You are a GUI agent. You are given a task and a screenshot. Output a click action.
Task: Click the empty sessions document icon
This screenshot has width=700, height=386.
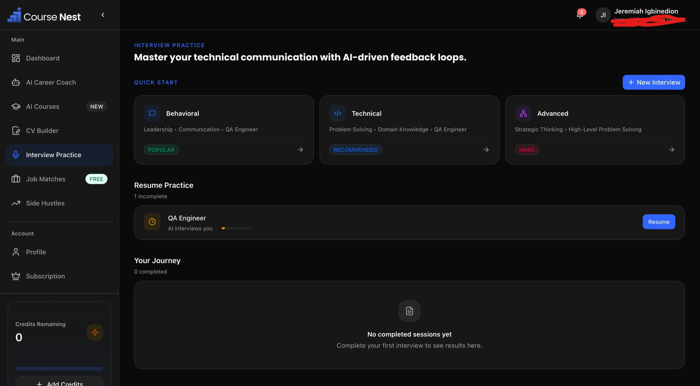pyautogui.click(x=410, y=311)
